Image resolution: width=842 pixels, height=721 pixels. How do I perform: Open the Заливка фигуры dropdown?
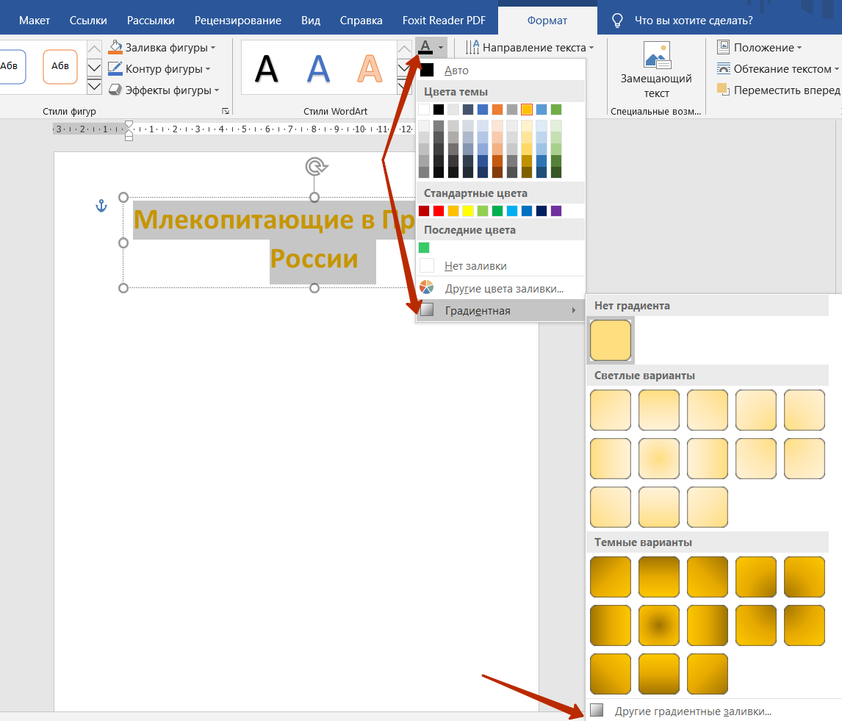click(x=162, y=47)
